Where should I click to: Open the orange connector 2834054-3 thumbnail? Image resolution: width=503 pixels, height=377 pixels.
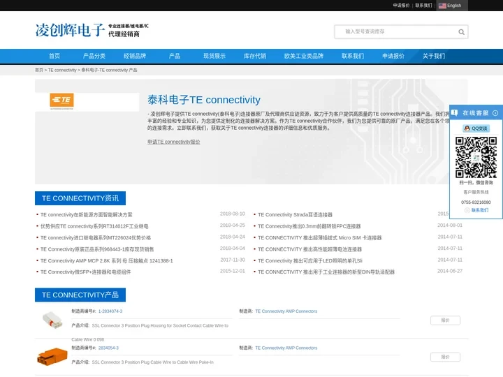(52, 357)
